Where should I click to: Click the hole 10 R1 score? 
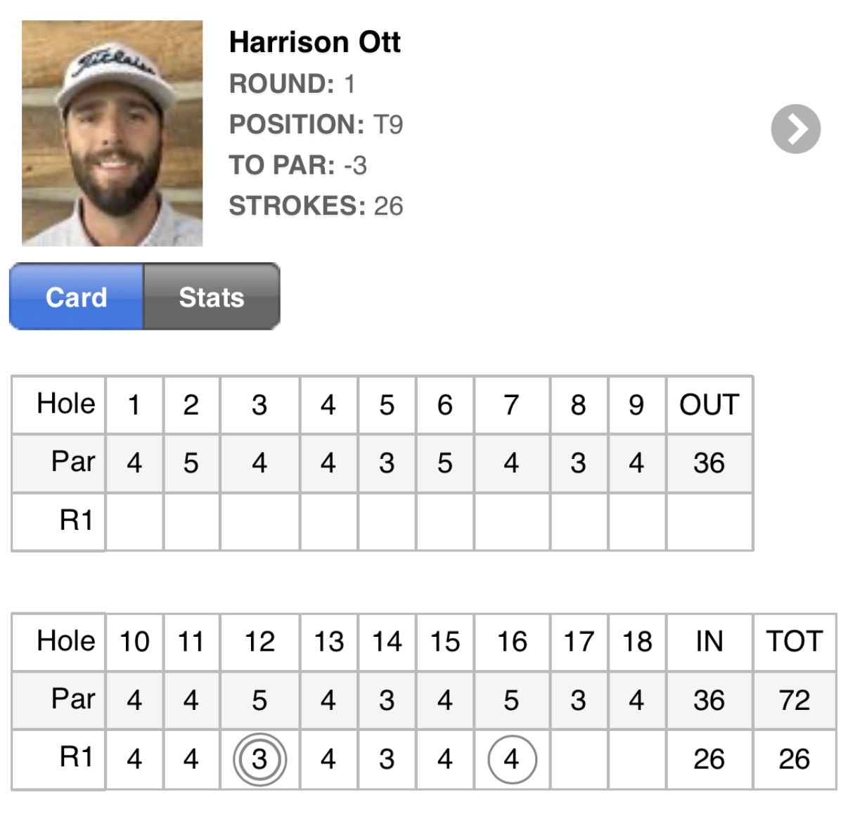click(x=134, y=759)
